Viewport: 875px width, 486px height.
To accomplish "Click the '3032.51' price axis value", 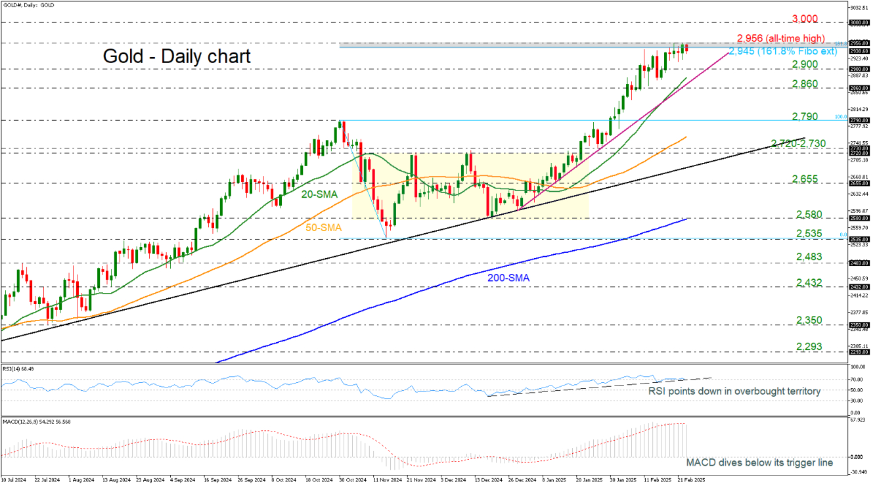I will tap(859, 7).
